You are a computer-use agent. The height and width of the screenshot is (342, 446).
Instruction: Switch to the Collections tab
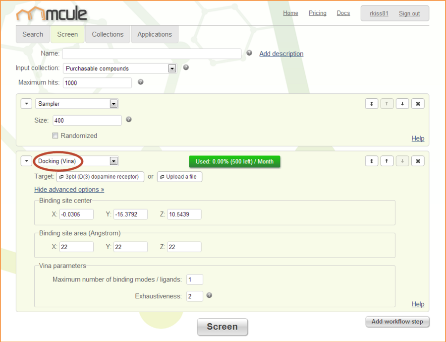tap(108, 34)
